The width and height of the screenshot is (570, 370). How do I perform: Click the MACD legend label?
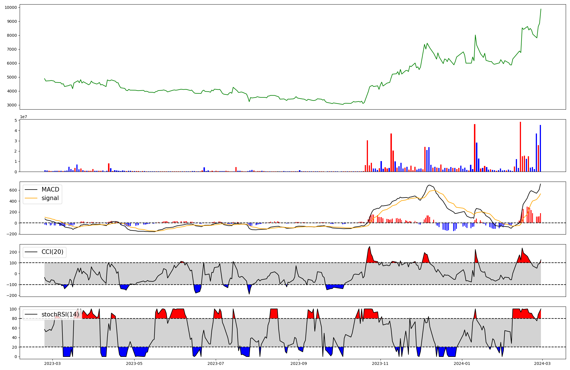[50, 190]
